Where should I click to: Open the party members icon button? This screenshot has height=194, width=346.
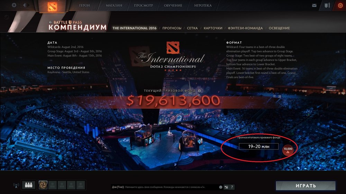(29, 185)
